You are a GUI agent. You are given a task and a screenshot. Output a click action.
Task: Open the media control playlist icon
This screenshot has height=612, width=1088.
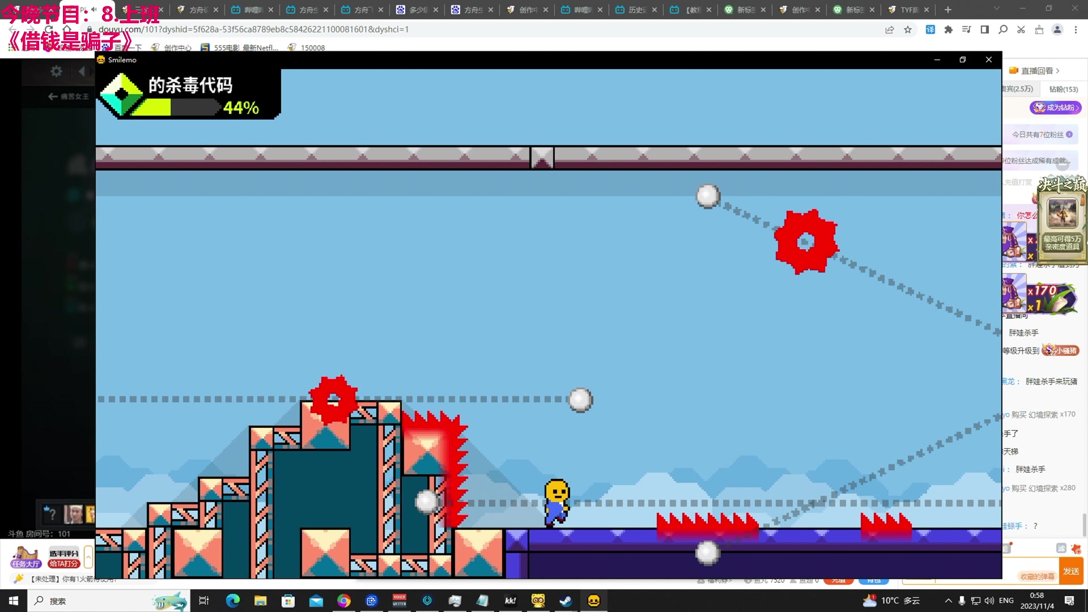tap(967, 29)
